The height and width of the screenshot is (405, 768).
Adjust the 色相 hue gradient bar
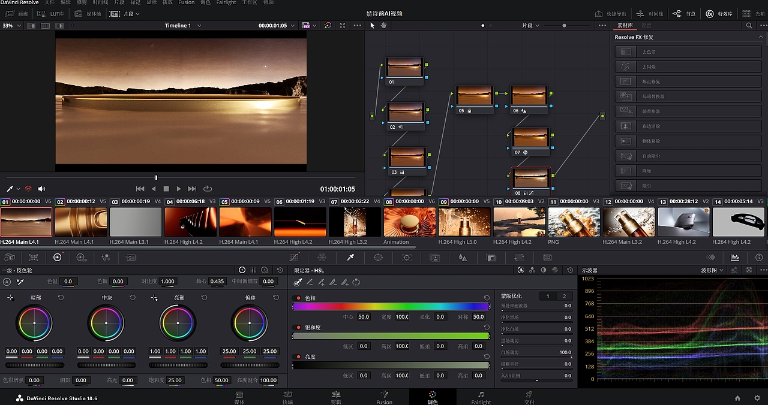tap(391, 306)
